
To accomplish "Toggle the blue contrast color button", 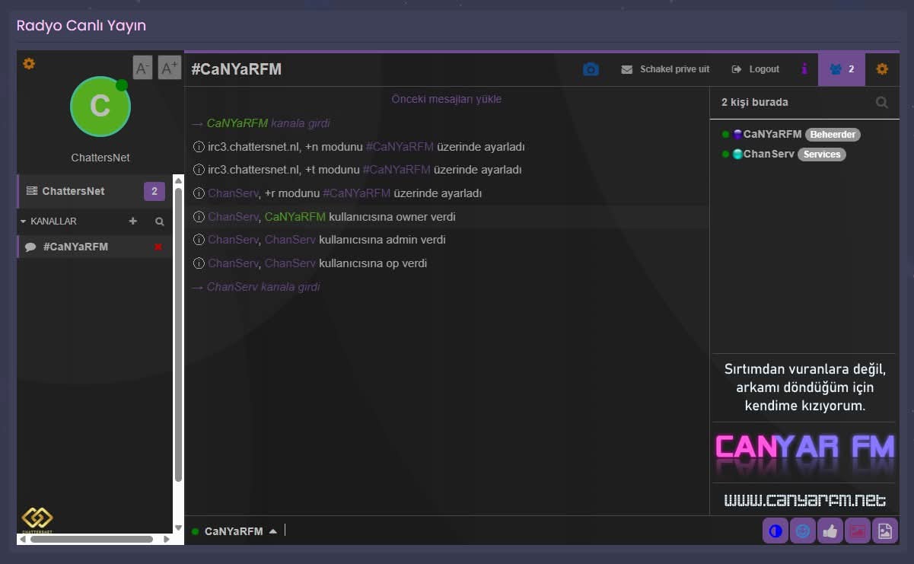I will (775, 531).
